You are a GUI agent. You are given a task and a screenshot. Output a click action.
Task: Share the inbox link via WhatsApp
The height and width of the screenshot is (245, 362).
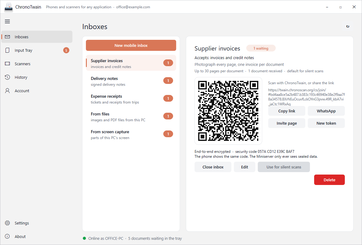coord(326,111)
